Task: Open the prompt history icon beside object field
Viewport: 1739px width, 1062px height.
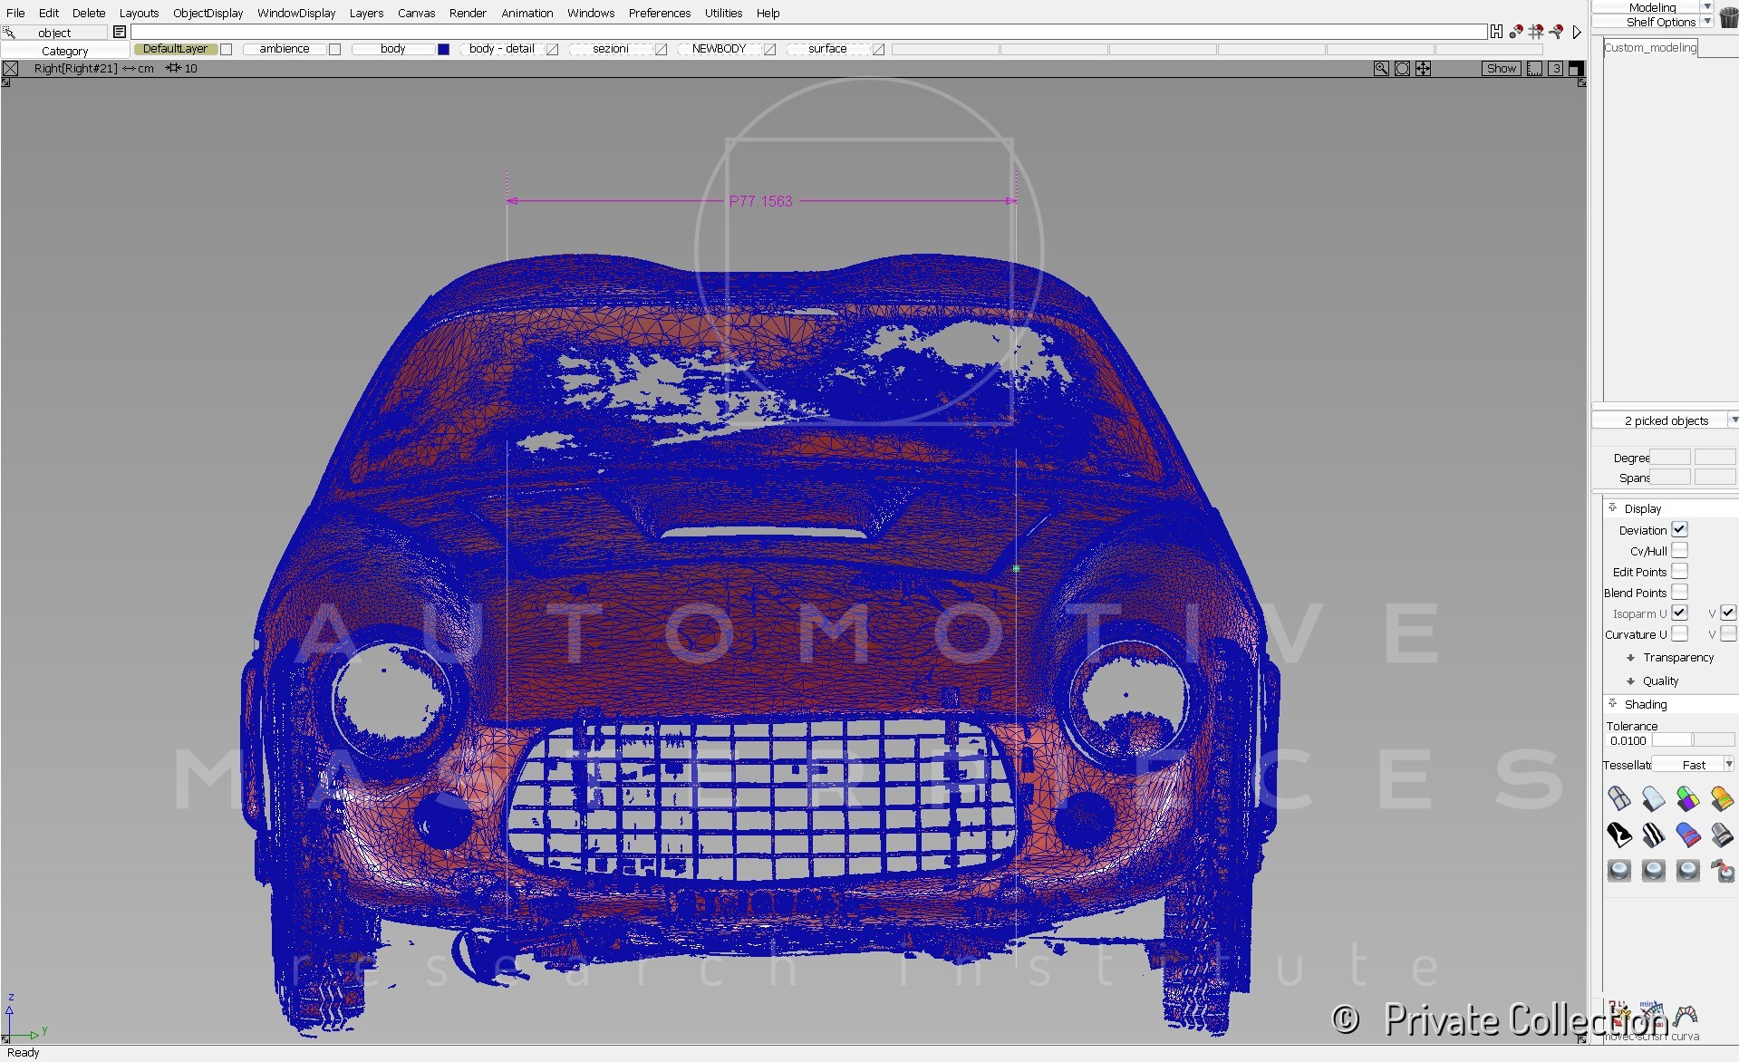Action: 119,33
